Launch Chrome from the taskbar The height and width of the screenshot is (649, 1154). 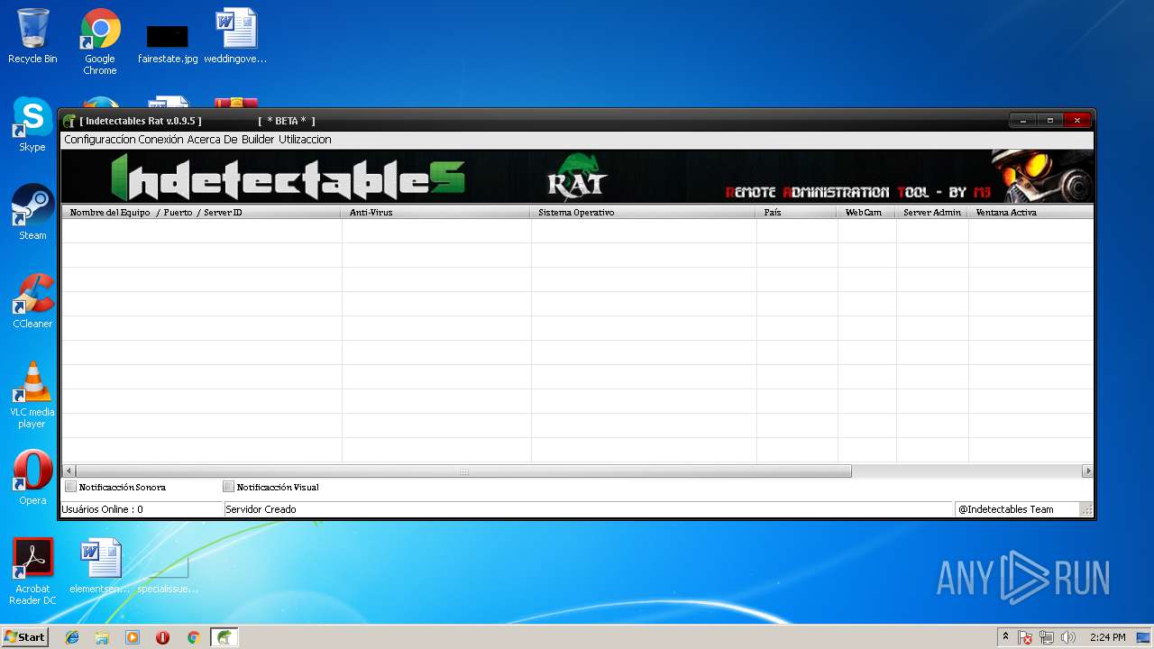(x=193, y=637)
